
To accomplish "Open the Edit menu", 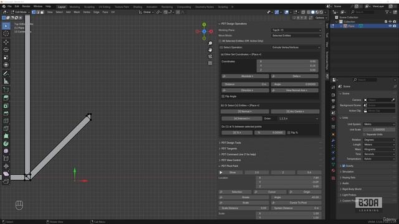I will tap(17, 6).
